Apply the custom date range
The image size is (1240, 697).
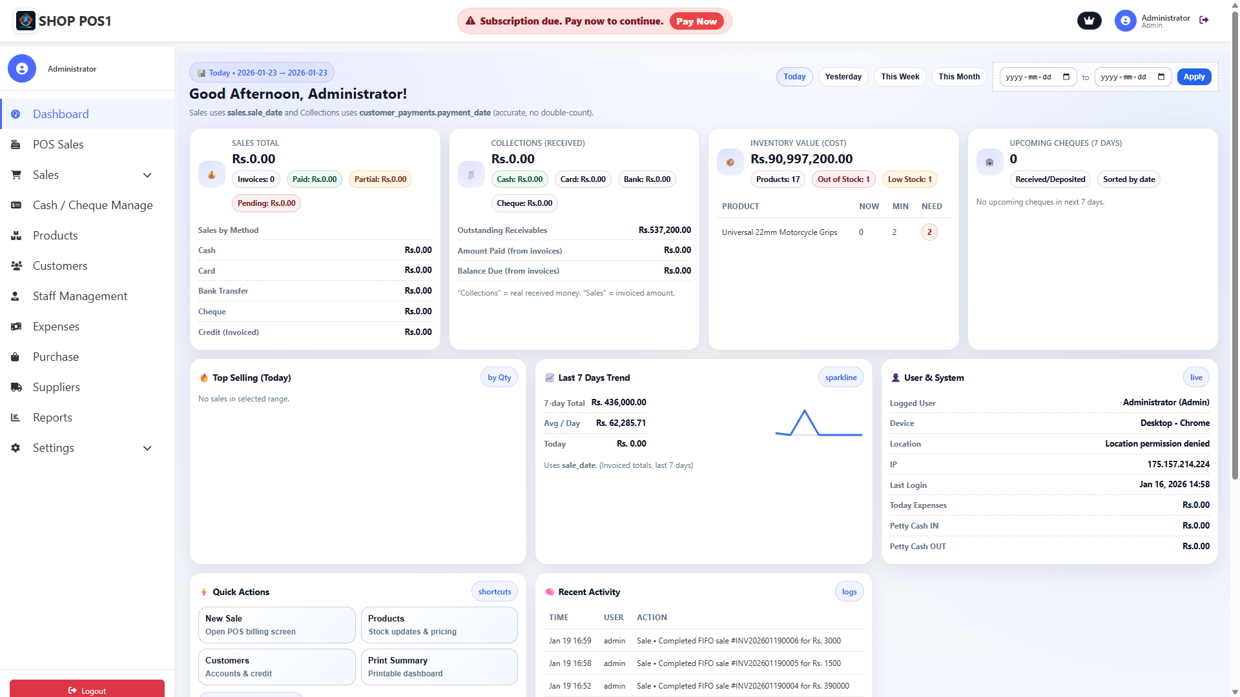click(x=1193, y=77)
